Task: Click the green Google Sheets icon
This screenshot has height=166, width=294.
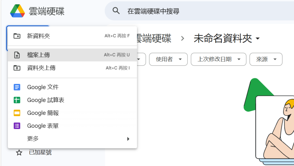Action: point(17,100)
